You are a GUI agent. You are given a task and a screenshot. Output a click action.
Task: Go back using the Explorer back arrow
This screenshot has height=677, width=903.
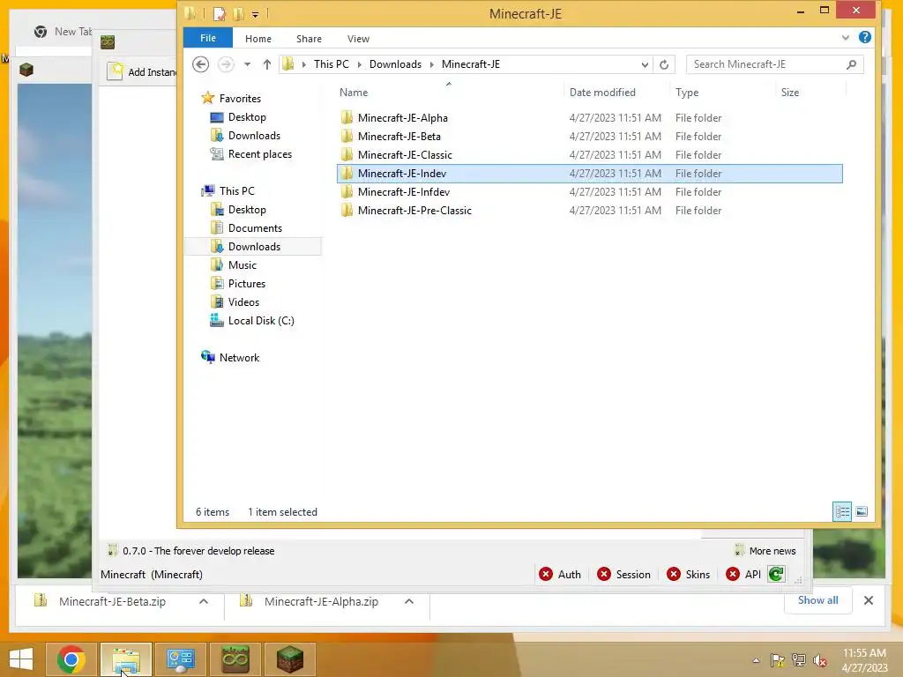click(200, 64)
